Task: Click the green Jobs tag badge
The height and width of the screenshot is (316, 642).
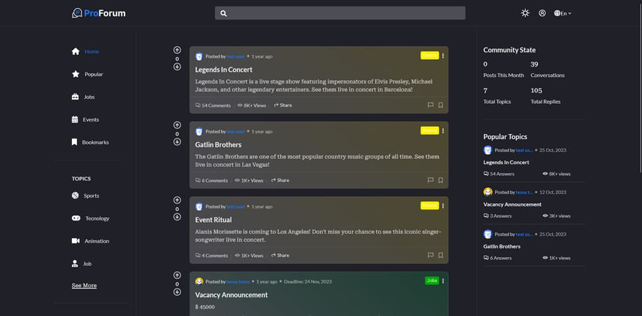Action: [432, 281]
